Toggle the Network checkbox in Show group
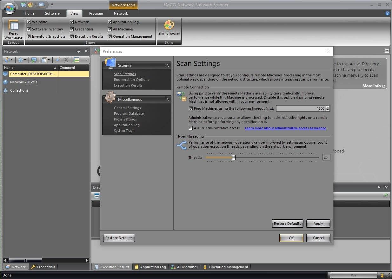This screenshot has width=392, height=279. (72, 22)
